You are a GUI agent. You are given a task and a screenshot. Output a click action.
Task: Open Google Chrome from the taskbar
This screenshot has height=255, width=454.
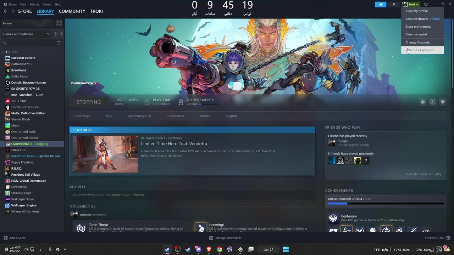tap(219, 249)
